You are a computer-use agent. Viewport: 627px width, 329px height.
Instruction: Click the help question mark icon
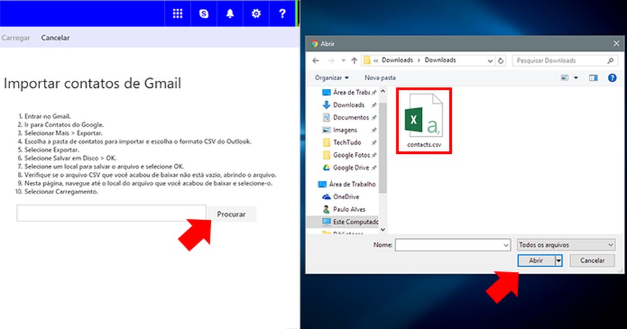pos(282,13)
